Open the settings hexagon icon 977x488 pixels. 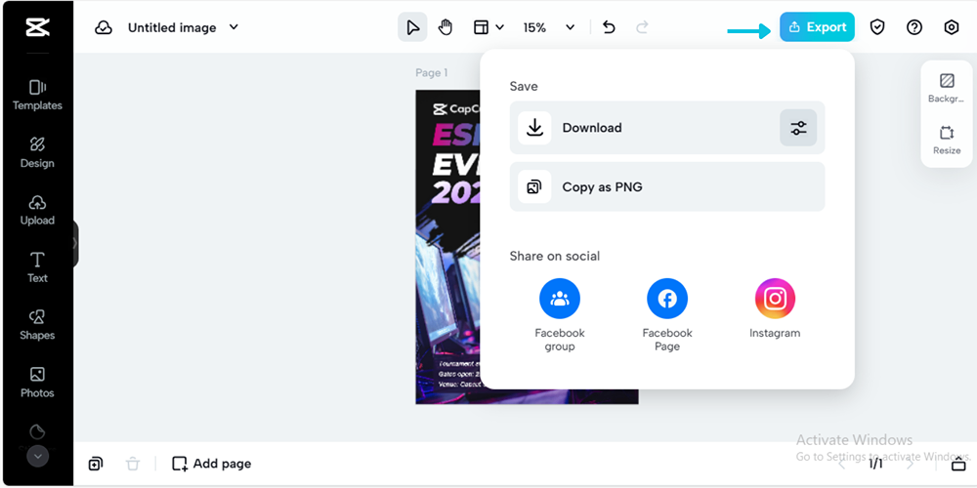[951, 27]
